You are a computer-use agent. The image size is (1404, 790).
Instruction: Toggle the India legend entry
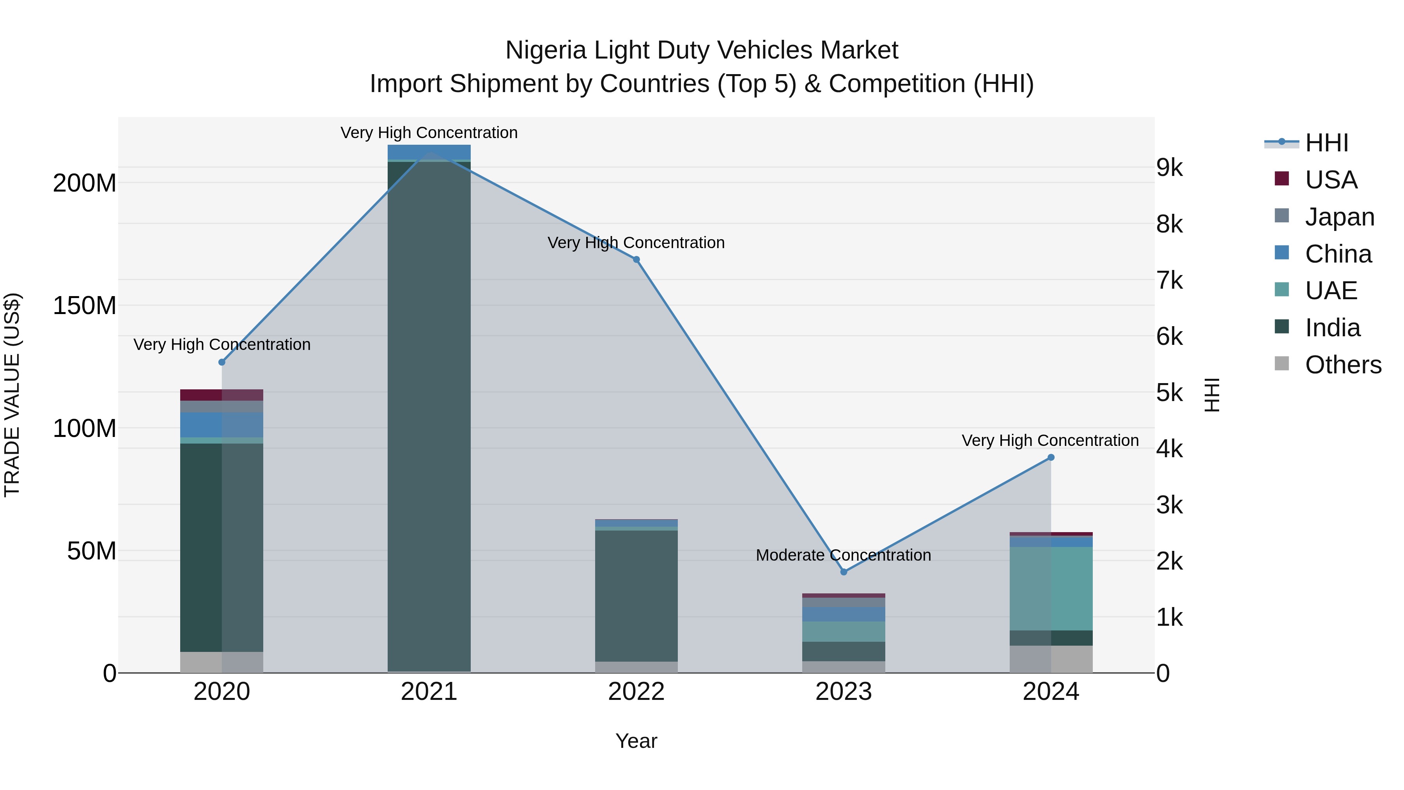click(1317, 327)
